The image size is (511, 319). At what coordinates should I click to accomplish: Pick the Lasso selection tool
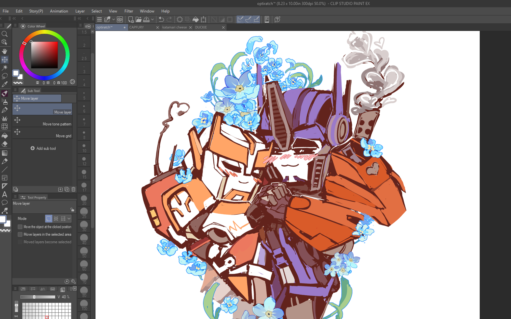tap(5, 76)
